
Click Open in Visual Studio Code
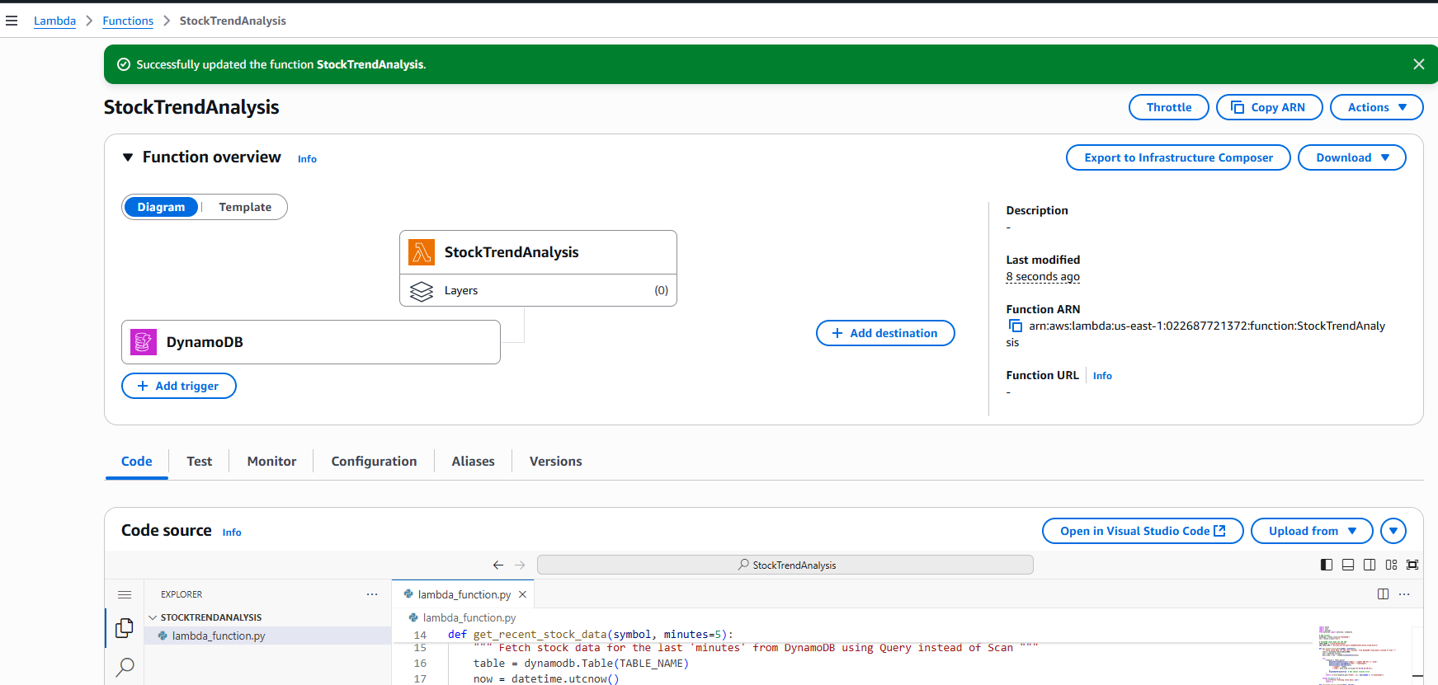point(1143,531)
